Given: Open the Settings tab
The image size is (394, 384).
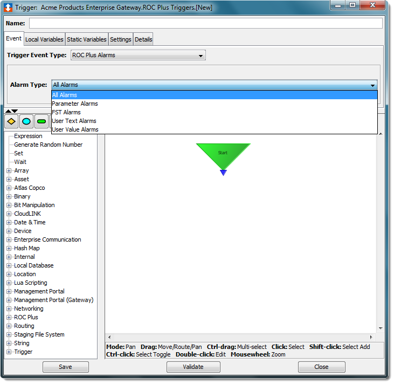Looking at the screenshot, I should tap(120, 39).
